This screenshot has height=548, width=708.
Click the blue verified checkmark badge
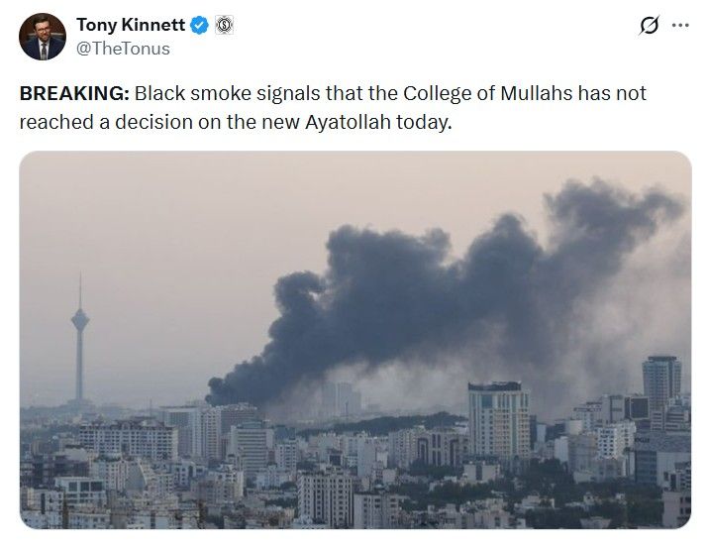199,26
